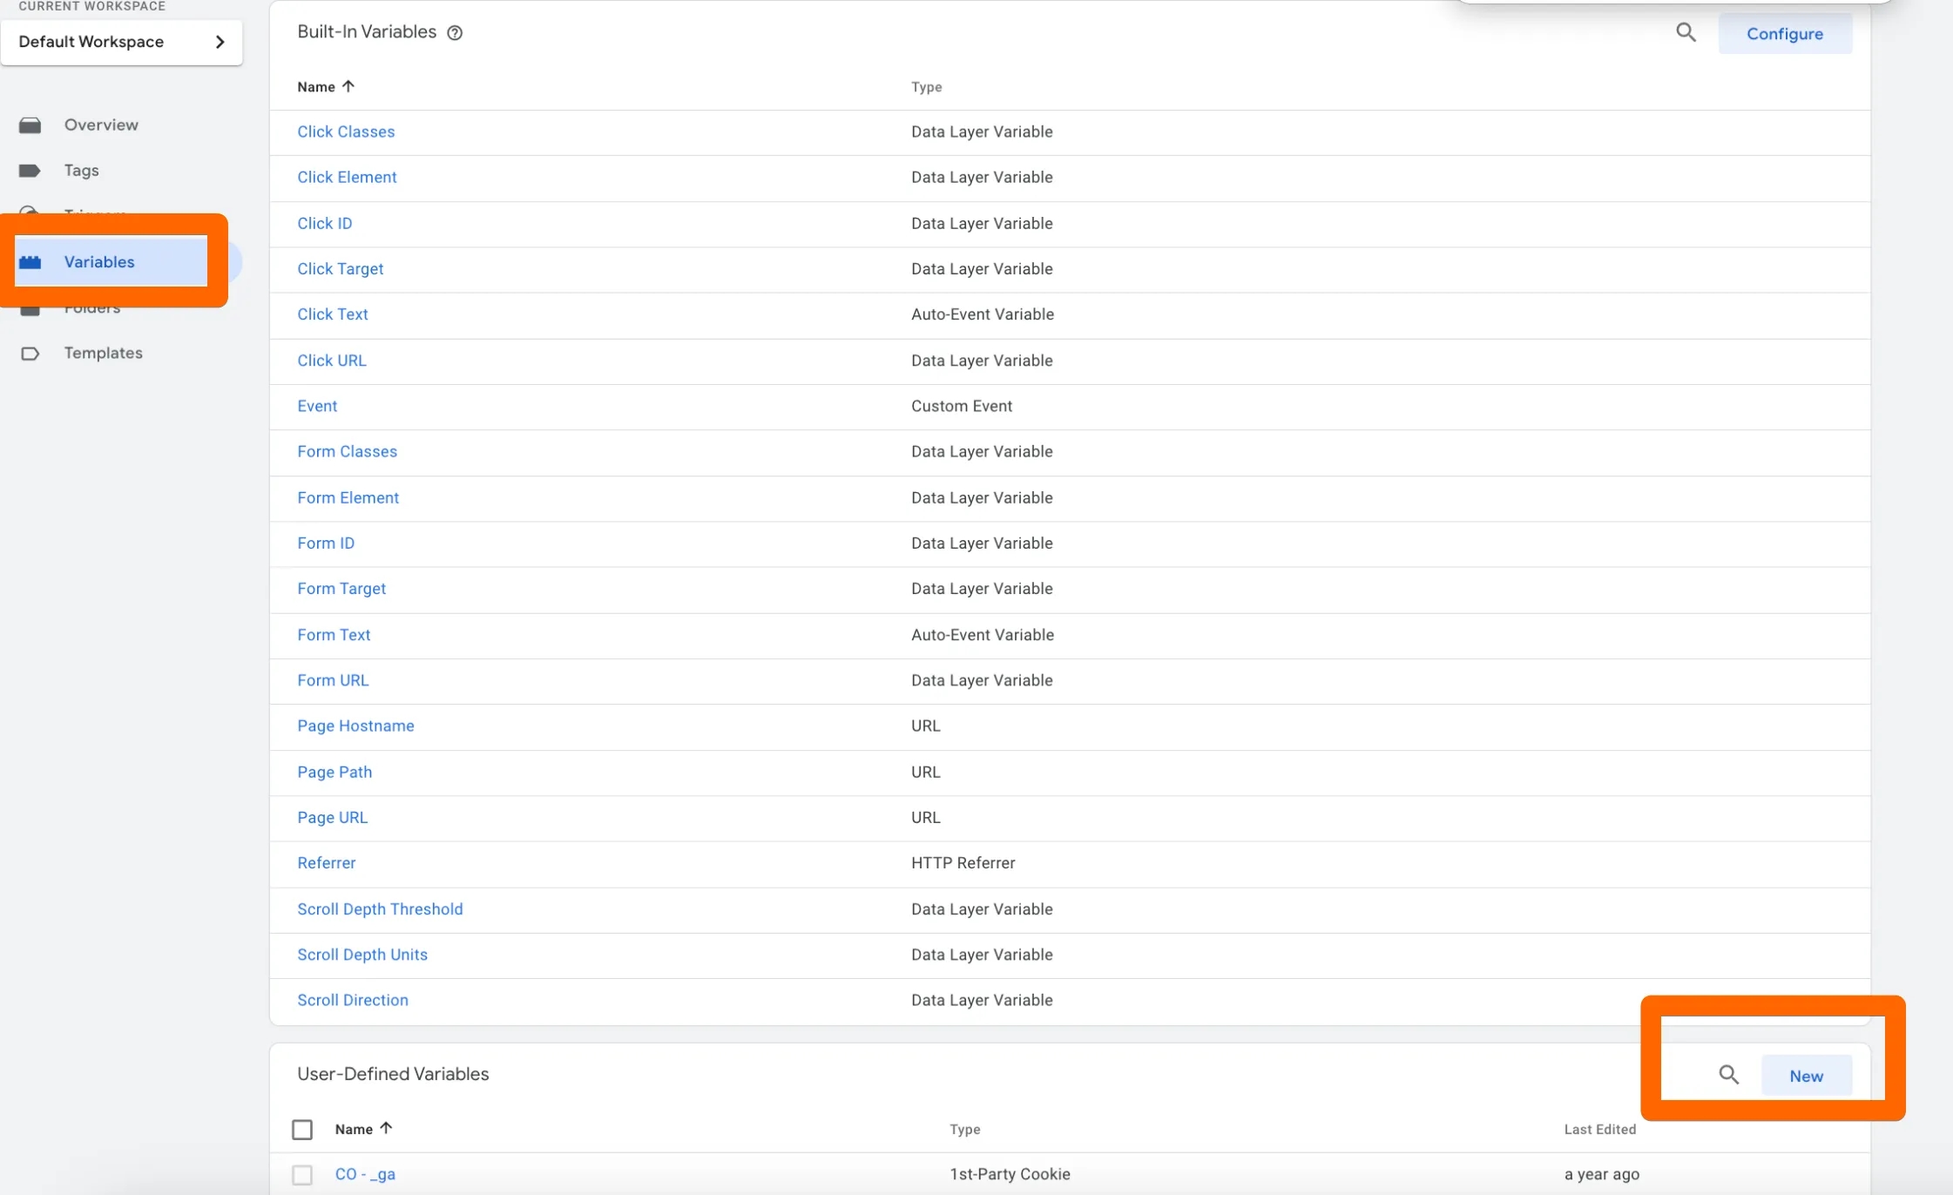Screen dimensions: 1953x1195
Task: Toggle select-all checkbox for user-defined variables
Action: pyautogui.click(x=302, y=1130)
